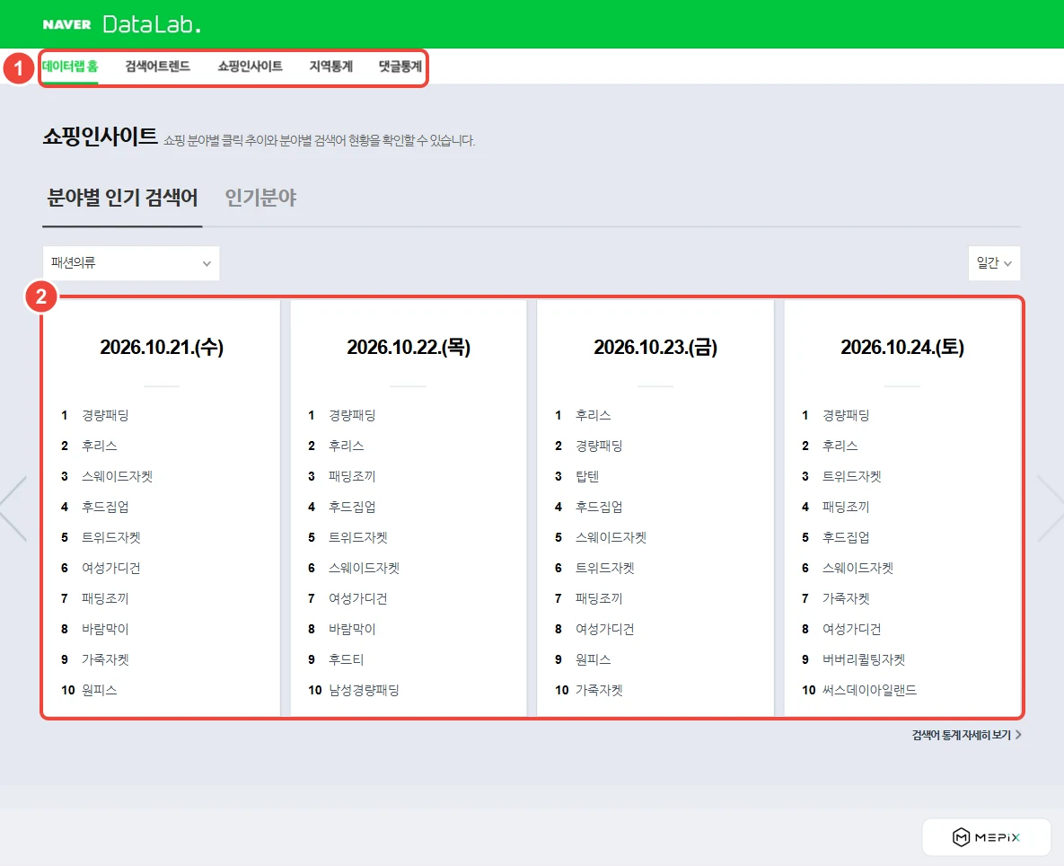This screenshot has height=866, width=1064.
Task: Click 경량패딩 ranked 1 on 2026.10.24
Action: pyautogui.click(x=846, y=415)
